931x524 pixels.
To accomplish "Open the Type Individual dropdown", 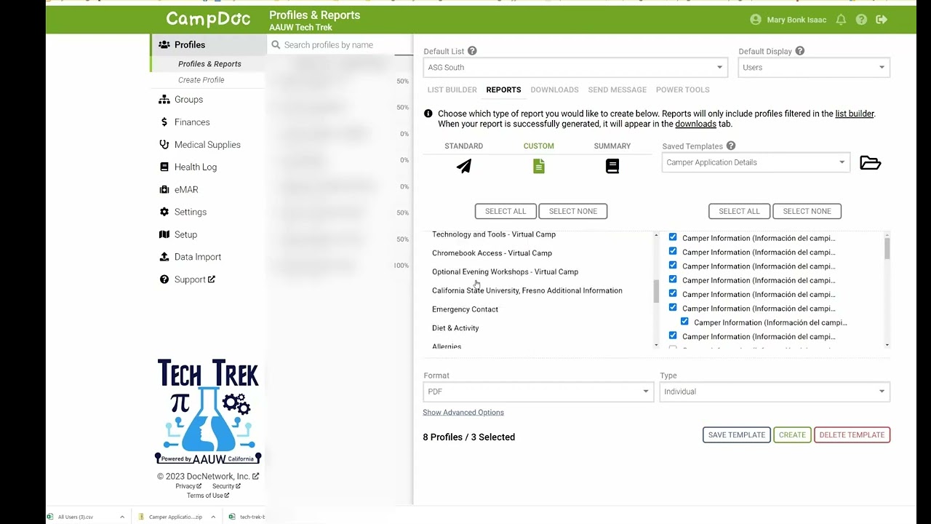I will 775,392.
